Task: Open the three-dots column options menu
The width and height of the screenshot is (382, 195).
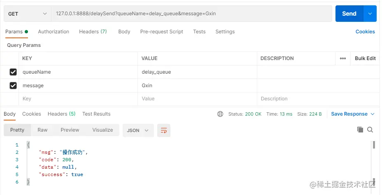Action: pos(343,58)
